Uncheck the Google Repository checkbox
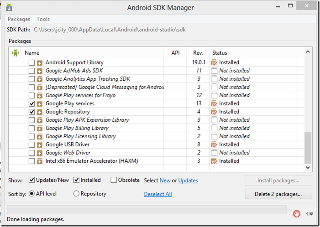Screen dimensions: 320x227 (31, 112)
